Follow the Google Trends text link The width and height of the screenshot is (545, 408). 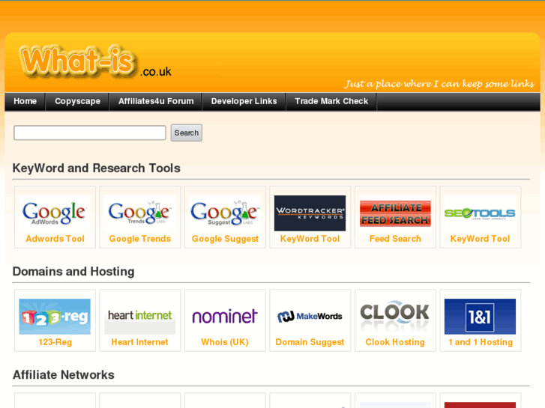coord(140,239)
